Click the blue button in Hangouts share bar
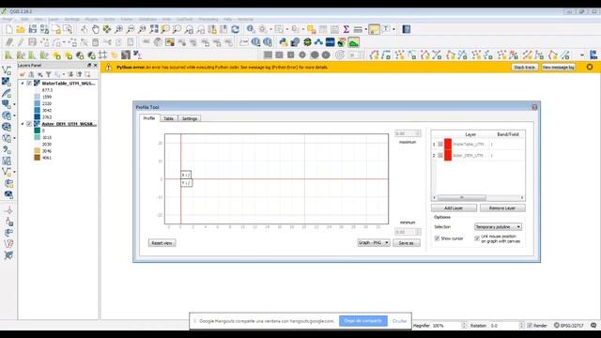Image resolution: width=601 pixels, height=338 pixels. click(363, 321)
